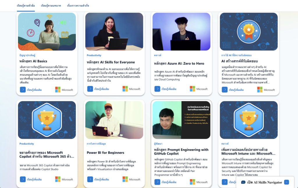Click คลาวด์ label on Azure AI card
298x188 pixels.
tap(157, 55)
